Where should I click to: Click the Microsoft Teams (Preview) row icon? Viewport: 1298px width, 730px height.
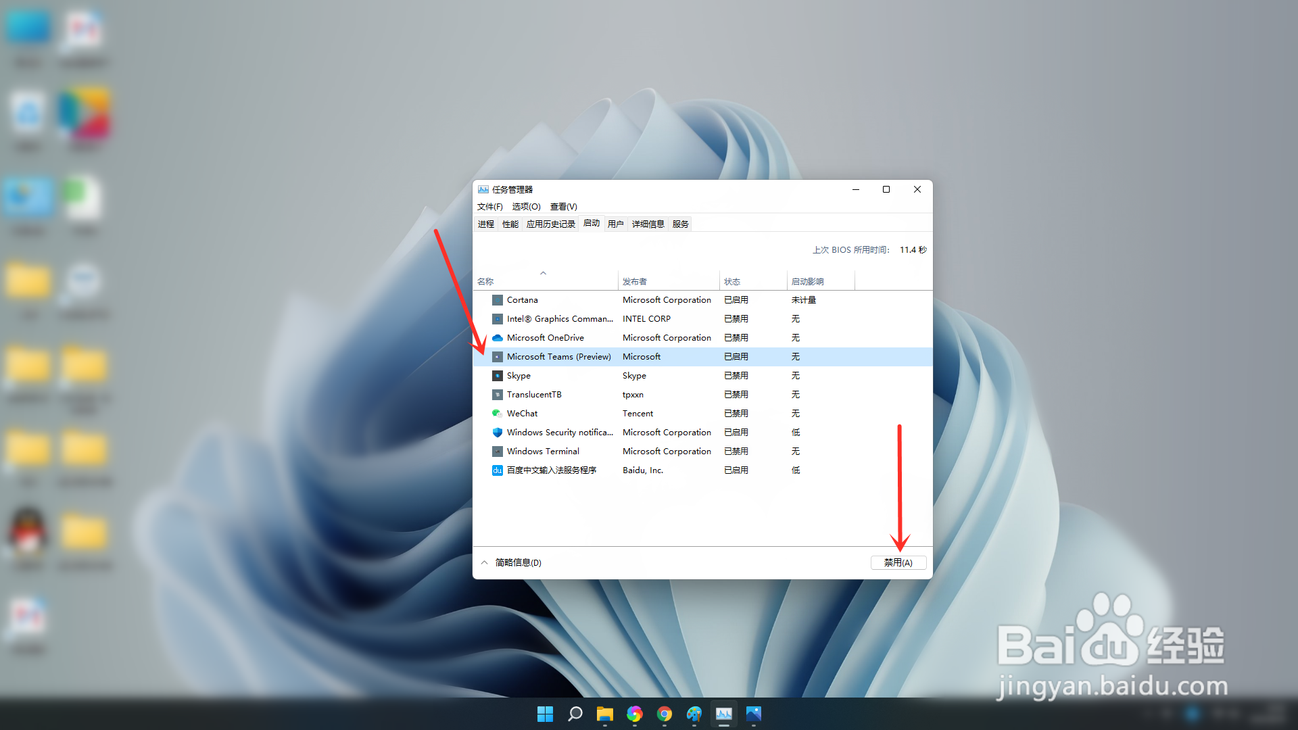point(498,357)
